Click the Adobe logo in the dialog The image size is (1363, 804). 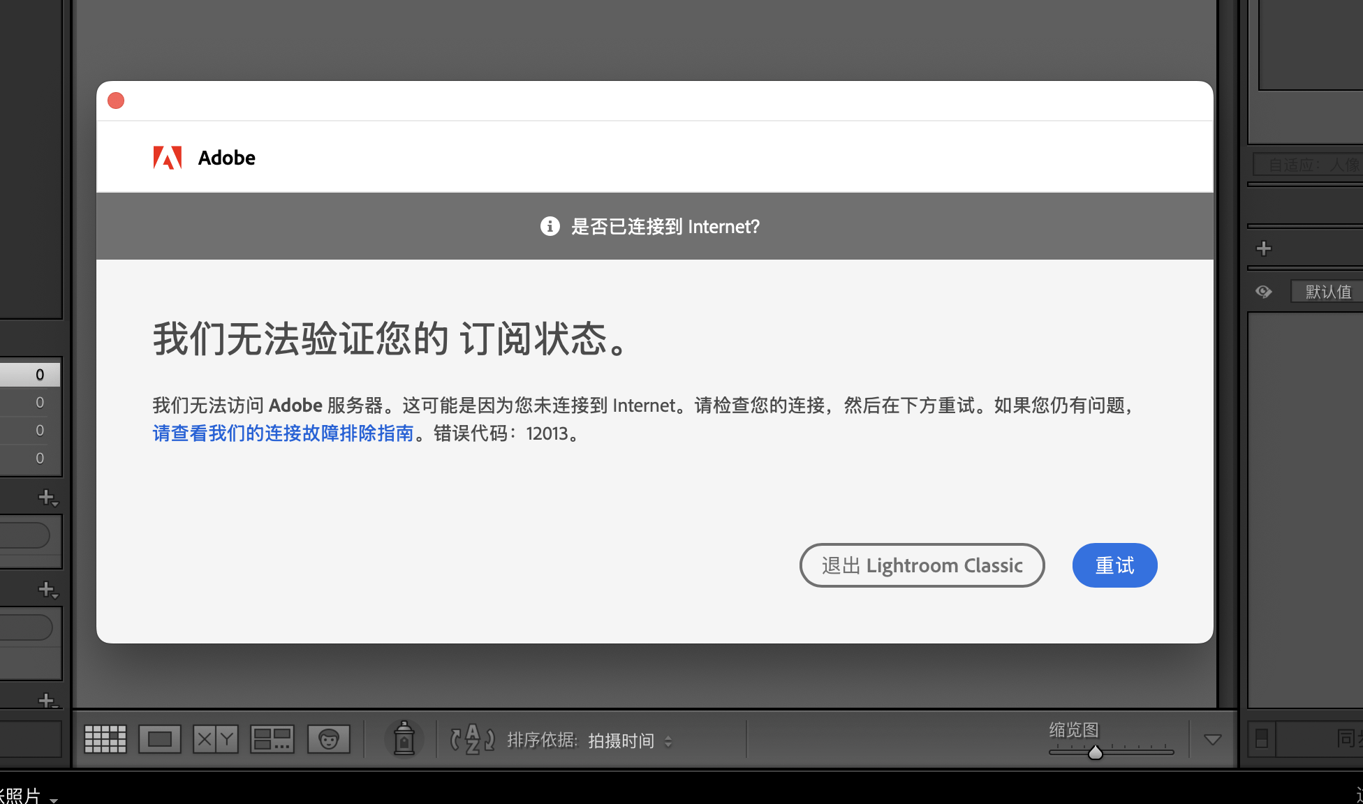pos(166,158)
